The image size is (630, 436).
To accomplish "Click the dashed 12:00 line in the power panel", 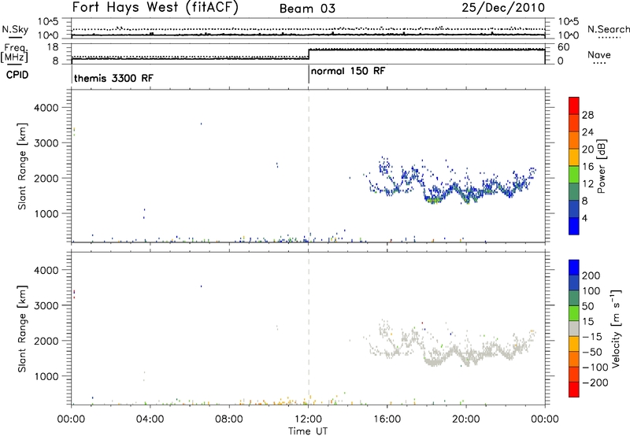I will point(309,166).
